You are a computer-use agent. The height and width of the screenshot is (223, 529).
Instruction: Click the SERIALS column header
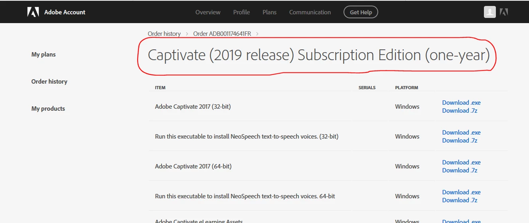pyautogui.click(x=367, y=88)
